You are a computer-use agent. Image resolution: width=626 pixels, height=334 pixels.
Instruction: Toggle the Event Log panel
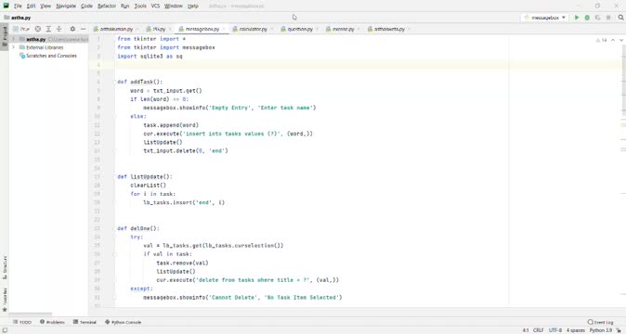[x=600, y=322]
